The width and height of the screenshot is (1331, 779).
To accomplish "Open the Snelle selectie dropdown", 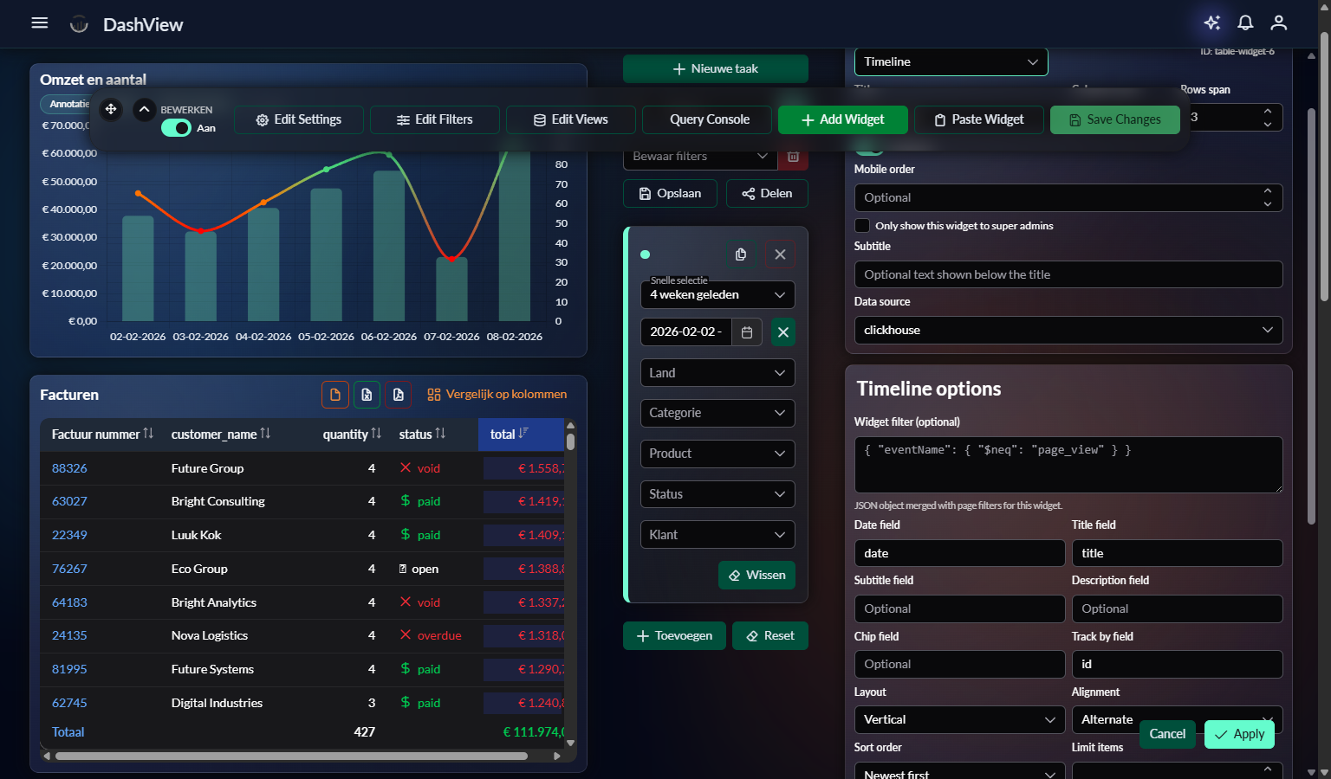I will point(717,294).
